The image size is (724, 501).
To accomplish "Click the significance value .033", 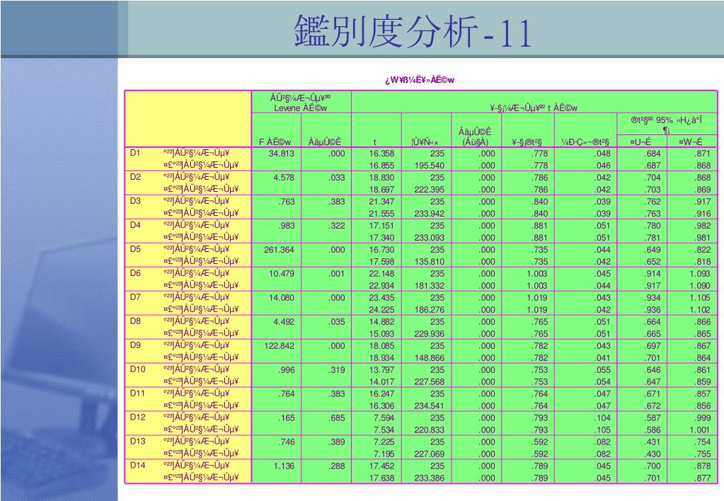I will click(x=337, y=178).
